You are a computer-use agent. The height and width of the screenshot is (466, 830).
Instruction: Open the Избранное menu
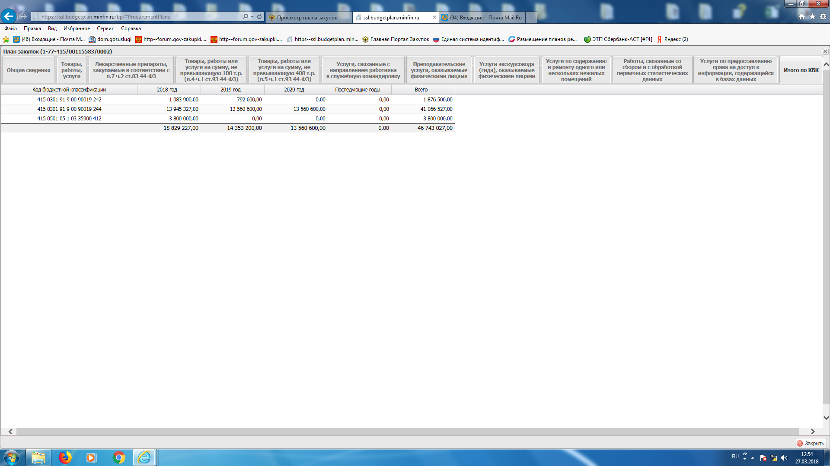[77, 28]
